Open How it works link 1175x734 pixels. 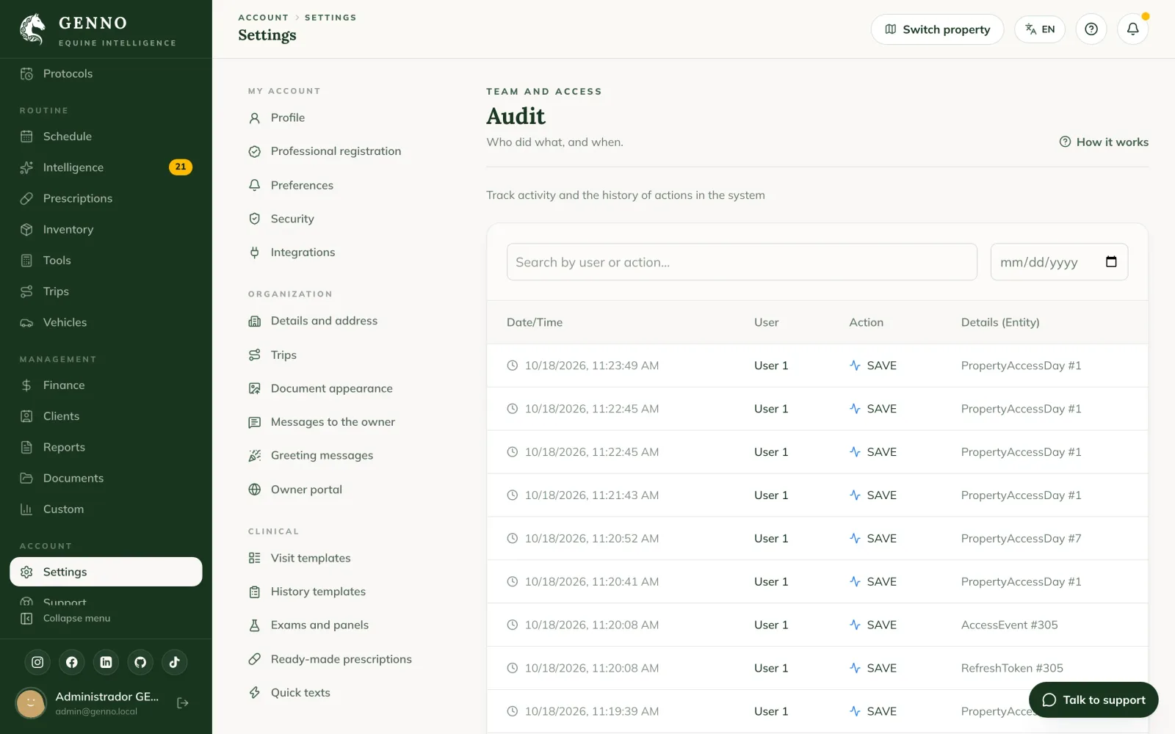(x=1104, y=142)
